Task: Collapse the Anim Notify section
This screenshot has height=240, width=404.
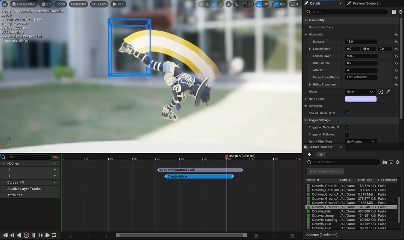Action: pyautogui.click(x=306, y=20)
